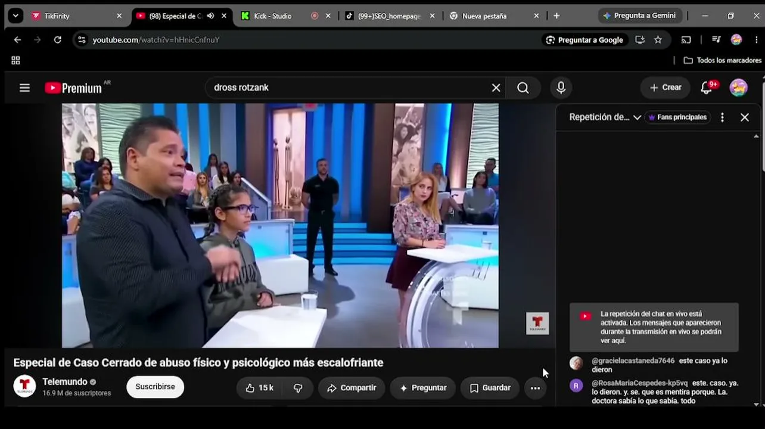
Task: Open YouTube notifications bell
Action: tap(707, 88)
